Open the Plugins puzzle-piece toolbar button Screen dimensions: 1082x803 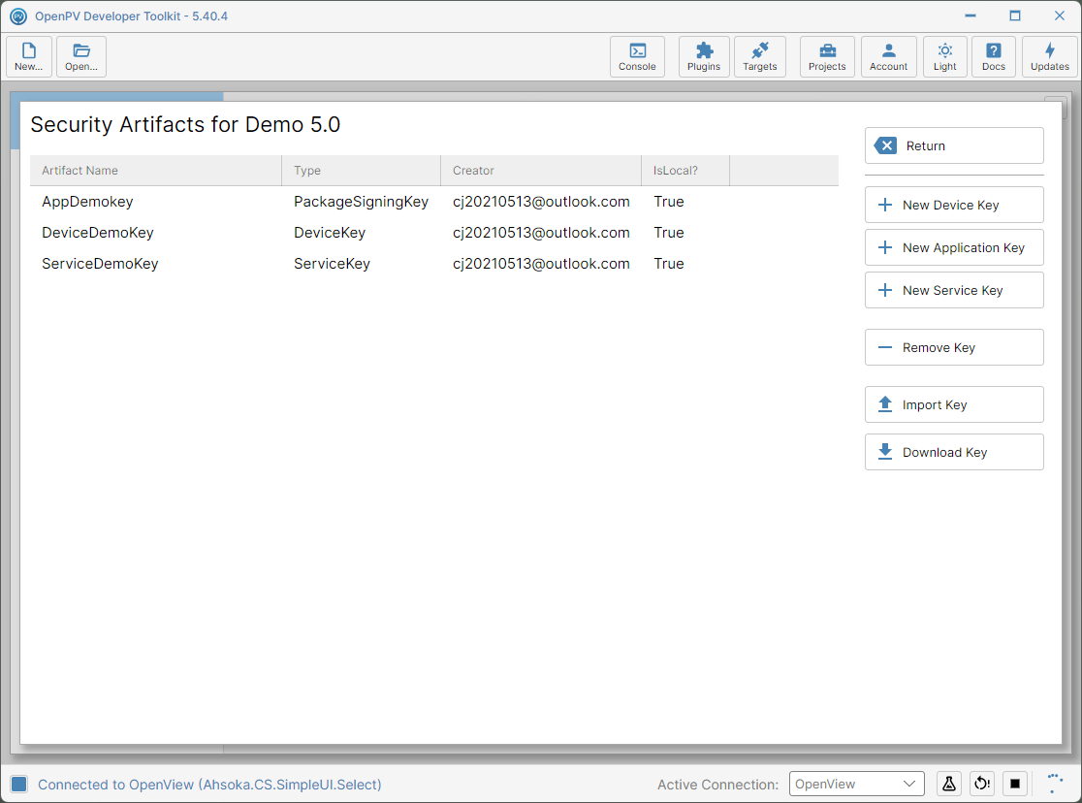[x=704, y=56]
